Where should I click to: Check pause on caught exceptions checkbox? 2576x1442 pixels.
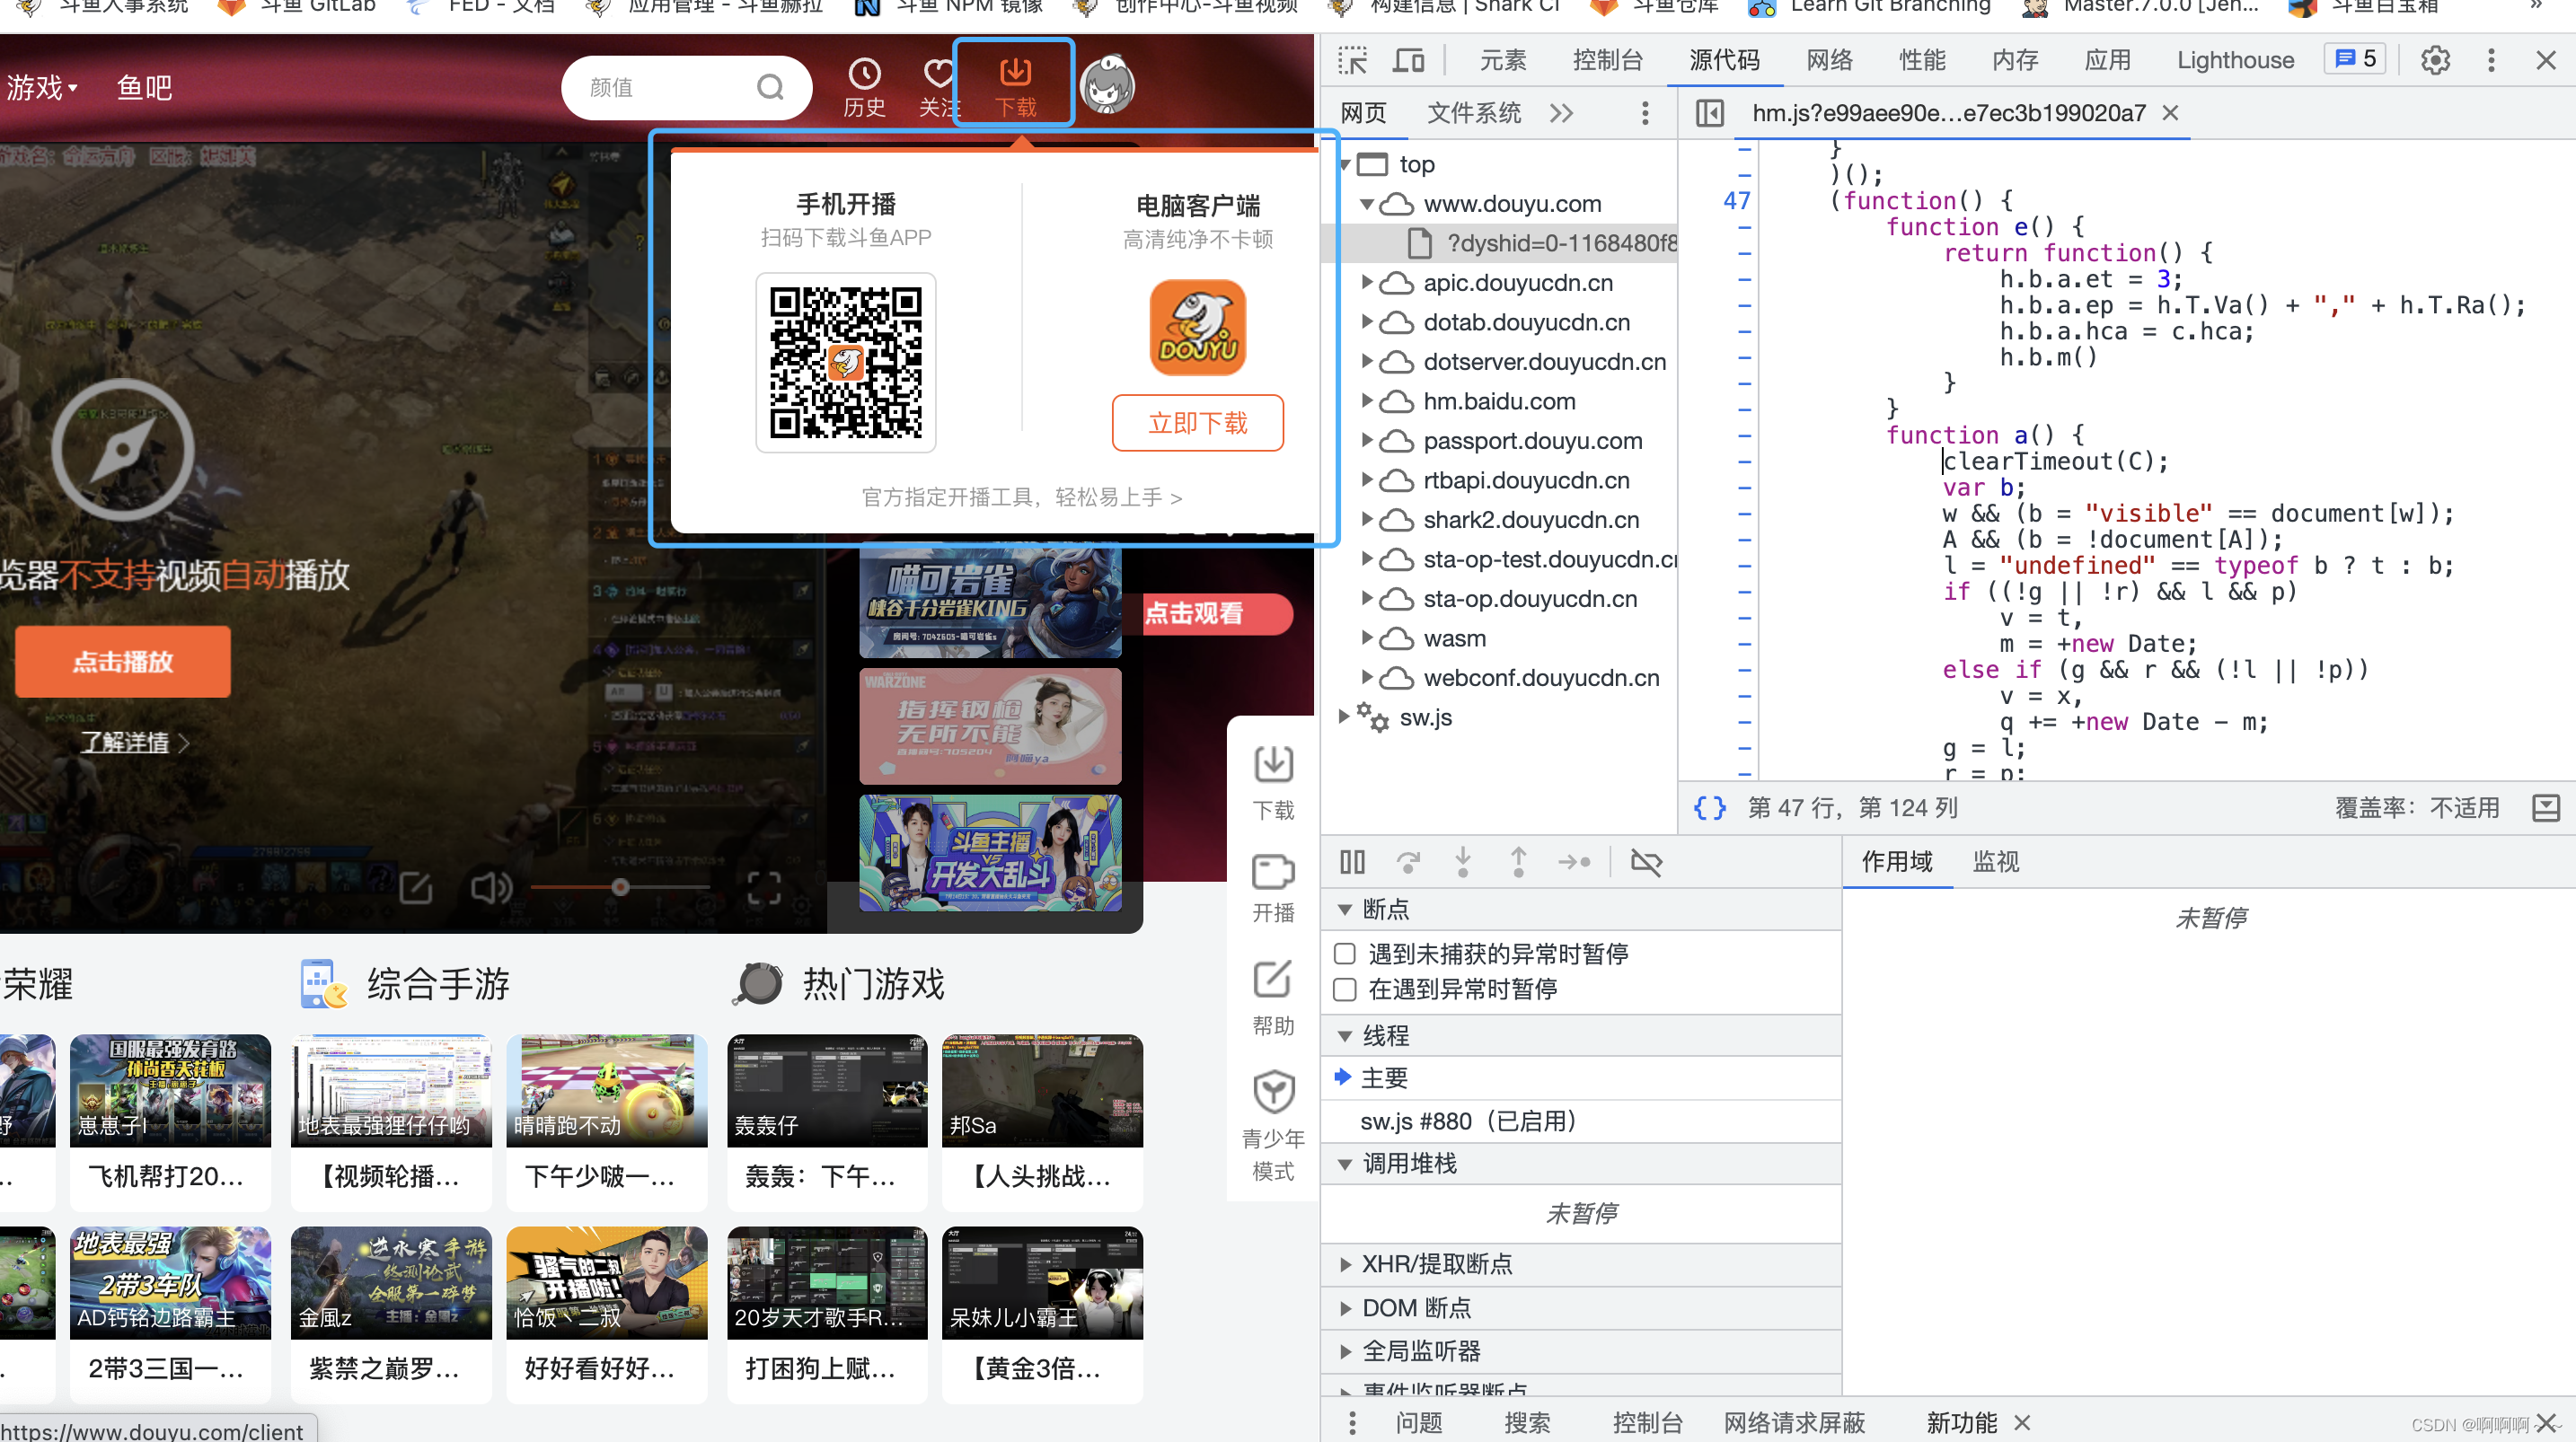(x=1345, y=989)
